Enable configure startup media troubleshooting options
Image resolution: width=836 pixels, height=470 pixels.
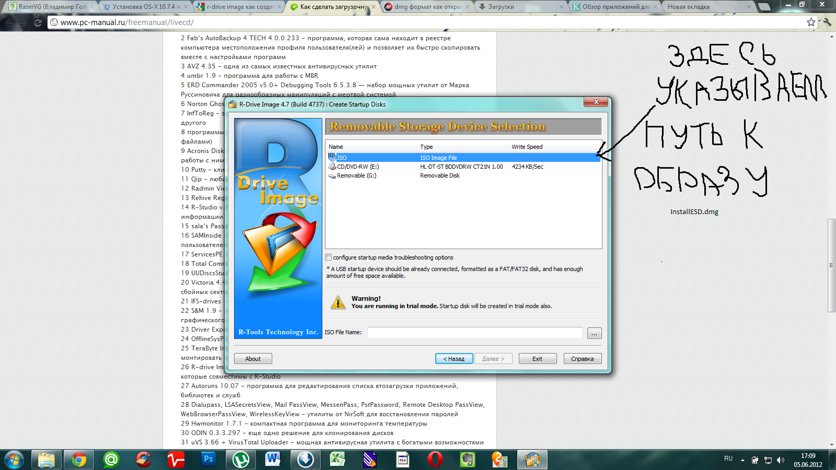click(x=329, y=257)
